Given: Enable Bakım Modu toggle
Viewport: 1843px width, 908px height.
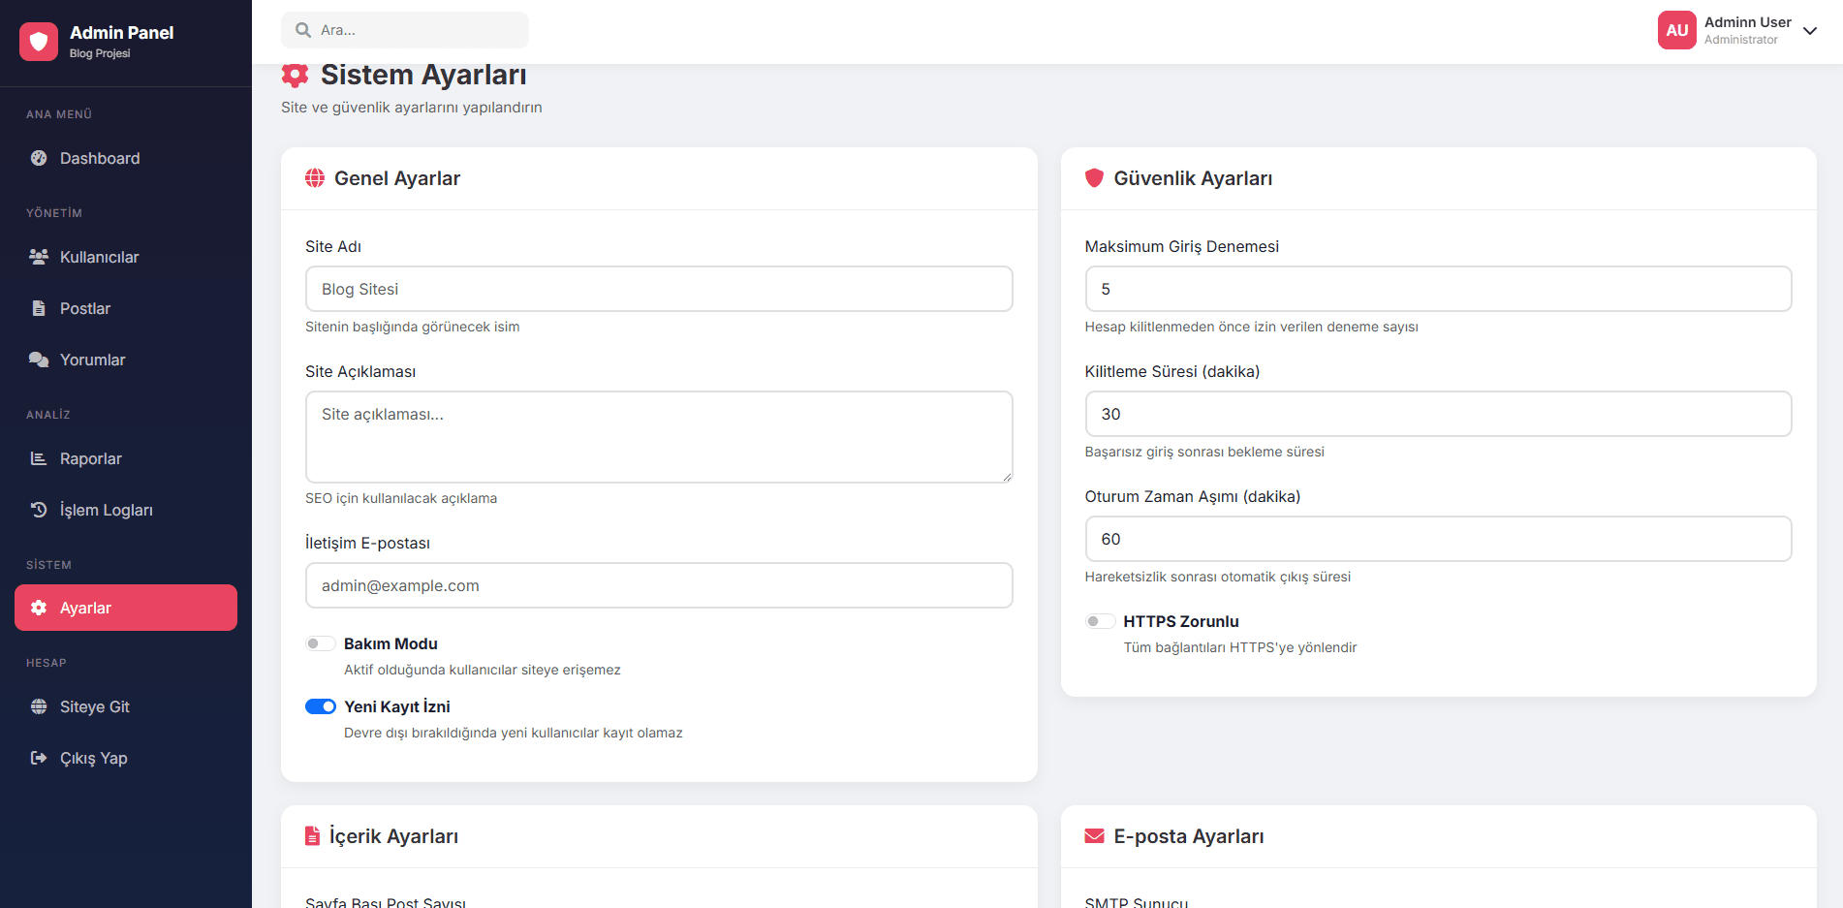Looking at the screenshot, I should 320,642.
